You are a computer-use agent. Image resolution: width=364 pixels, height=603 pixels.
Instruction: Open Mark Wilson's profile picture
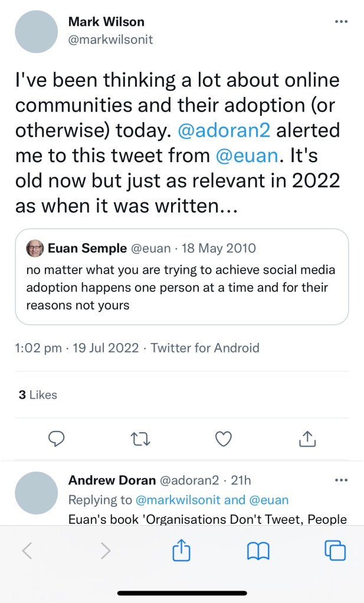pos(37,33)
